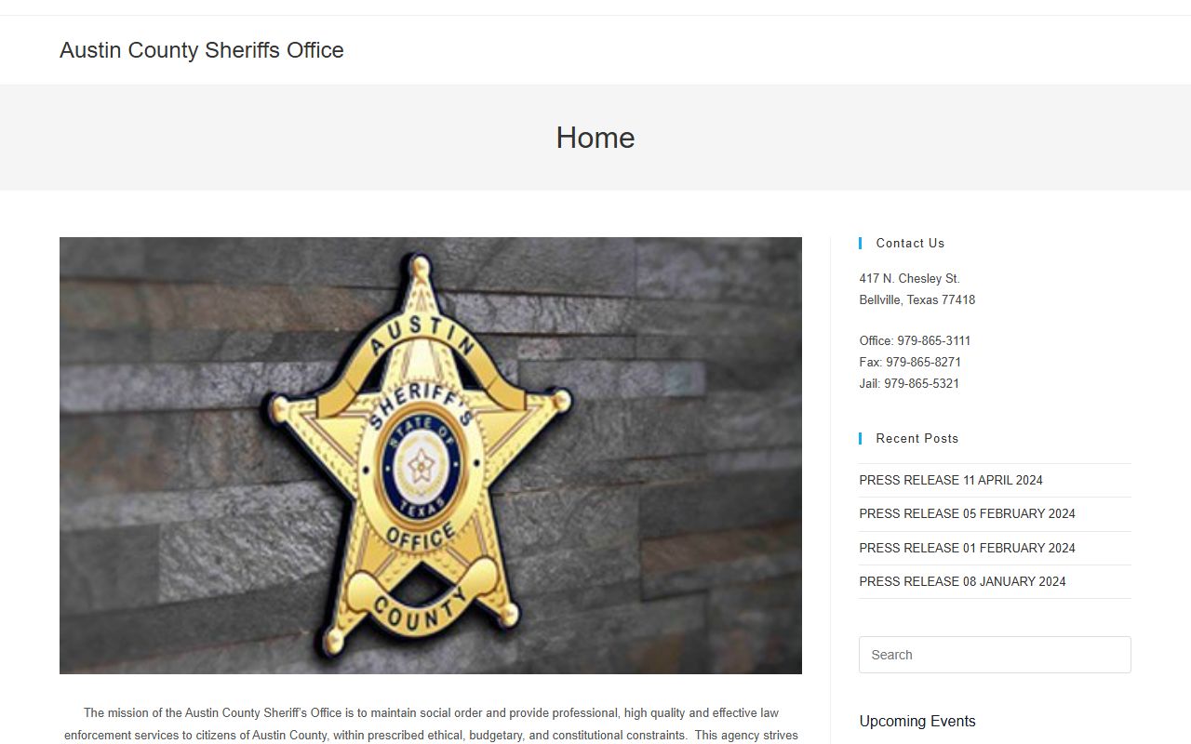
Task: Click the Office phone number 979-865-3111
Action: 933,340
